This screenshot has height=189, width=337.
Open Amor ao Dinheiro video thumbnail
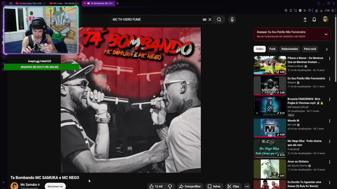tap(270, 169)
